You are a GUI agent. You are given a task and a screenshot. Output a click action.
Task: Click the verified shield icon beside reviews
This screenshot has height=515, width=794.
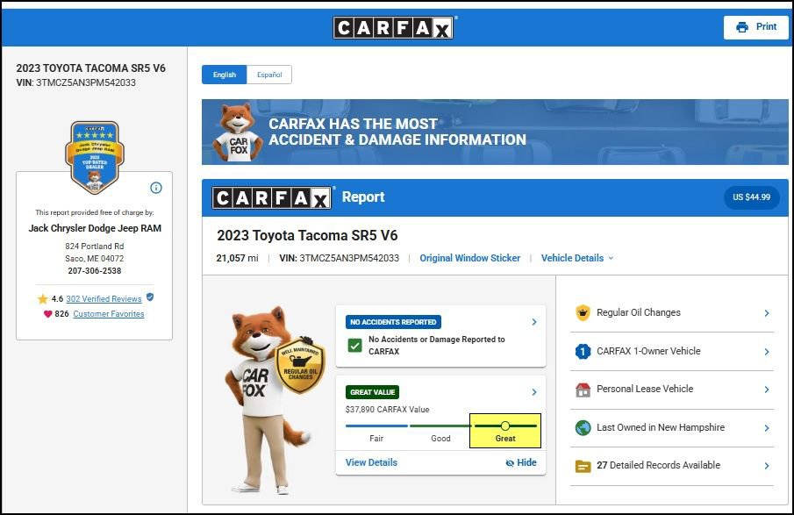(x=150, y=297)
